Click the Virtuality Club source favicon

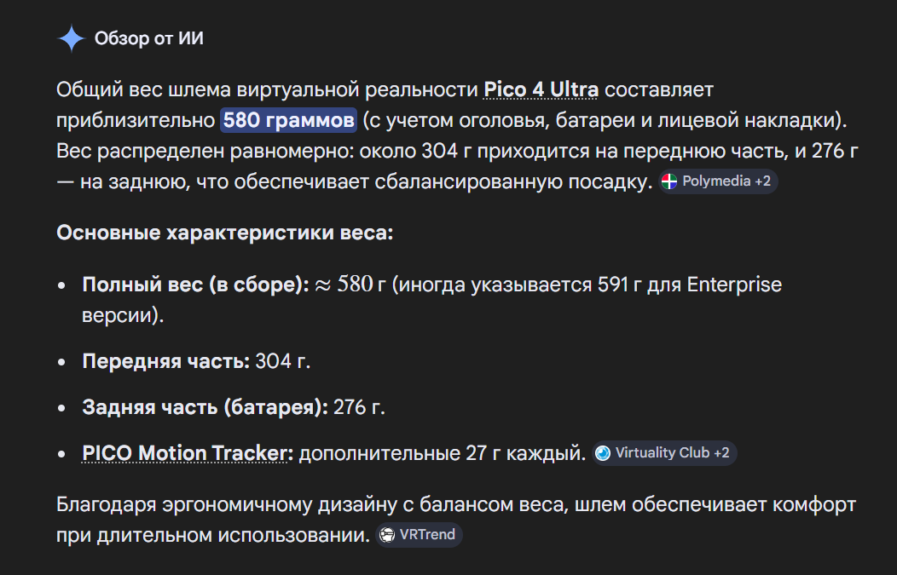pyautogui.click(x=602, y=453)
